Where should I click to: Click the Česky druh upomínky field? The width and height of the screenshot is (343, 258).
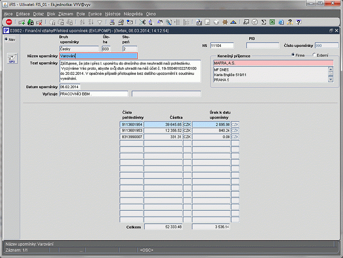(79, 49)
